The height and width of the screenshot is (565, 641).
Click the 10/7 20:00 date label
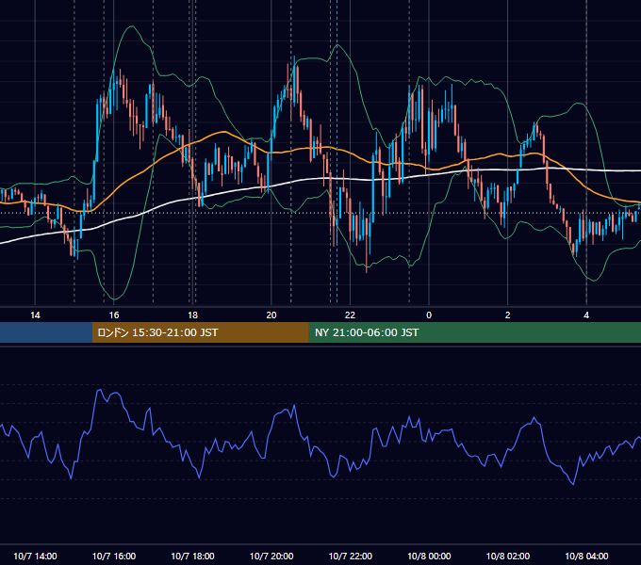[271, 556]
